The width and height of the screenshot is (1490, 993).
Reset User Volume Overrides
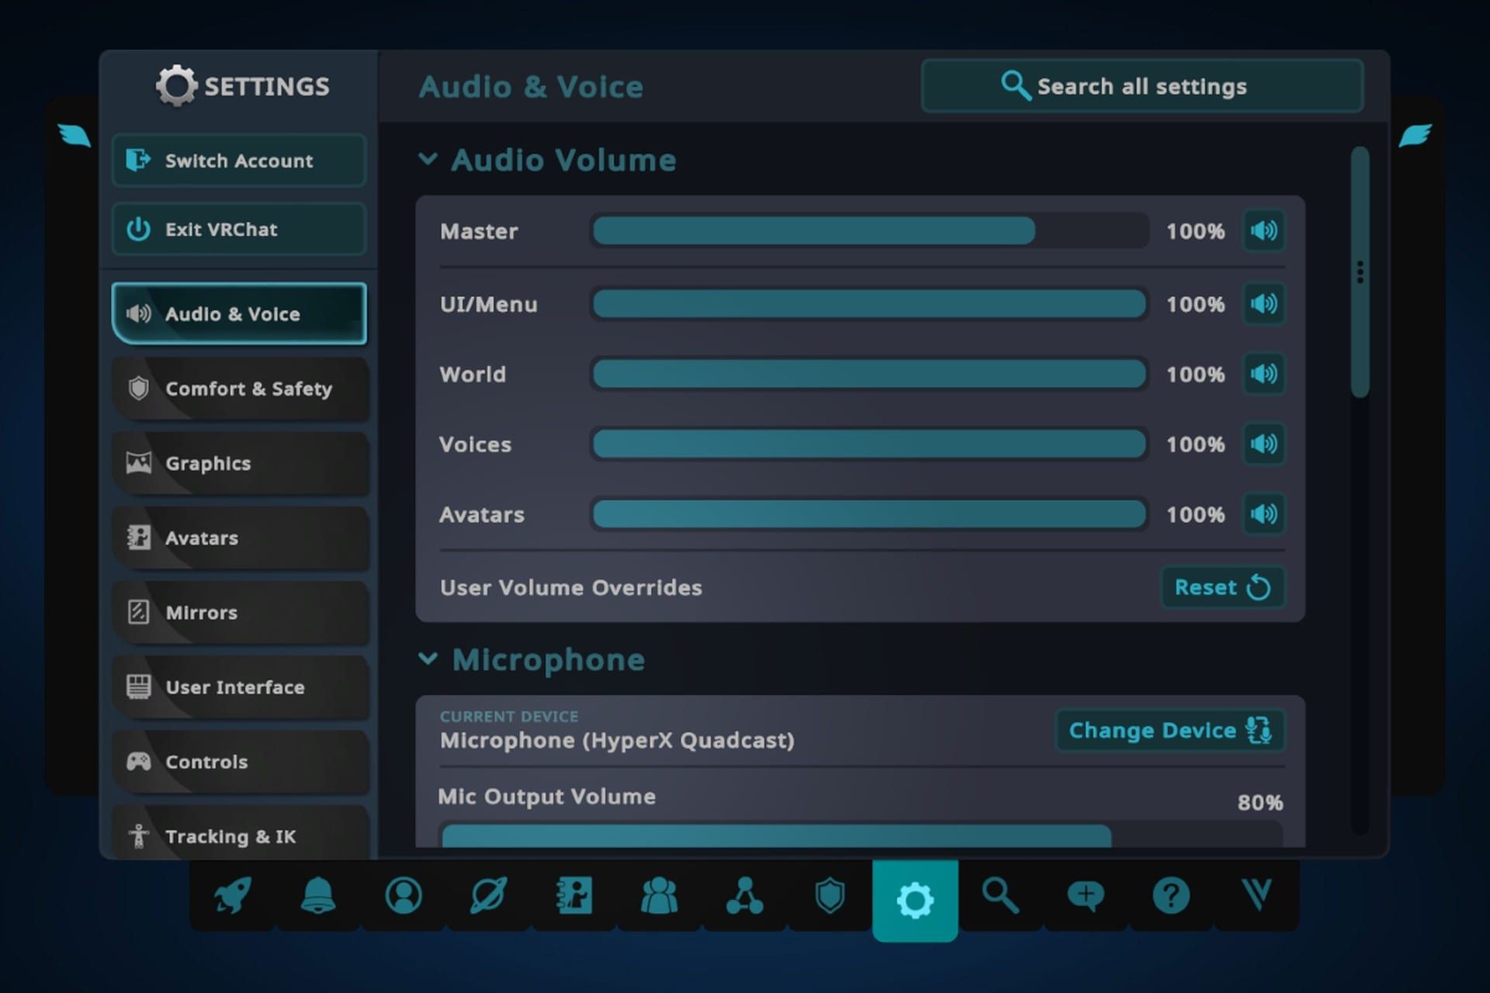click(1222, 587)
